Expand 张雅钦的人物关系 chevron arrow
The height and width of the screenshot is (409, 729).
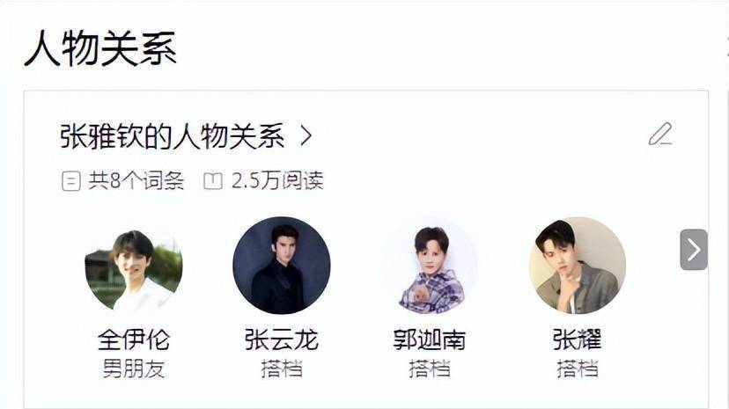(x=306, y=135)
